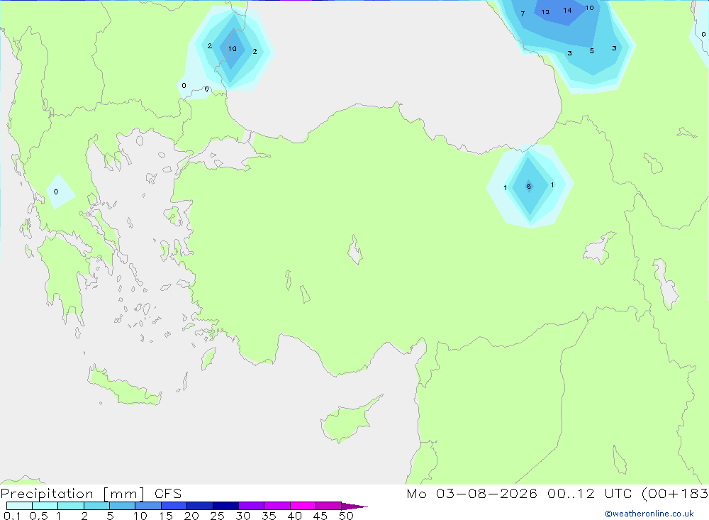Click the "(00+183" forecast offset text
Viewport: 709px width, 520px height.
(675, 494)
